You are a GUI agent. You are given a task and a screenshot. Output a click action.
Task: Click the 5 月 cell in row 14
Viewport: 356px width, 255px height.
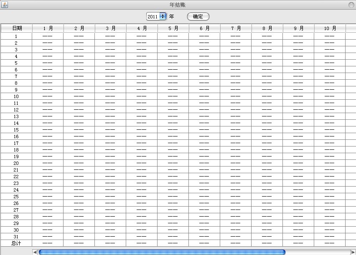(173, 123)
